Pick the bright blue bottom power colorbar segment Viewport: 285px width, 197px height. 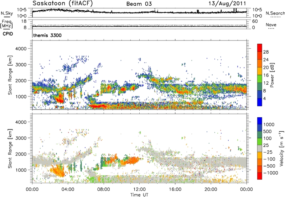(260, 102)
